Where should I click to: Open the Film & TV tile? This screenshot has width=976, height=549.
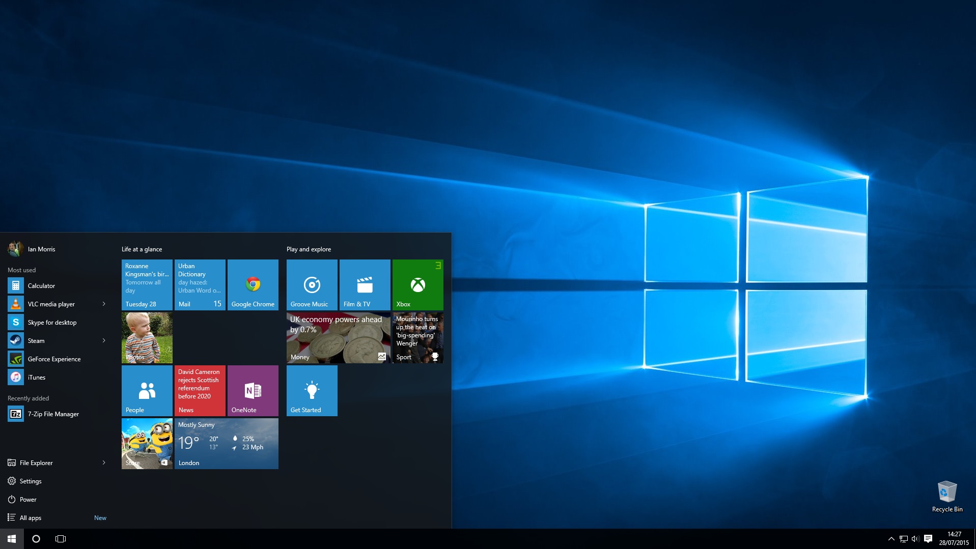[365, 285]
